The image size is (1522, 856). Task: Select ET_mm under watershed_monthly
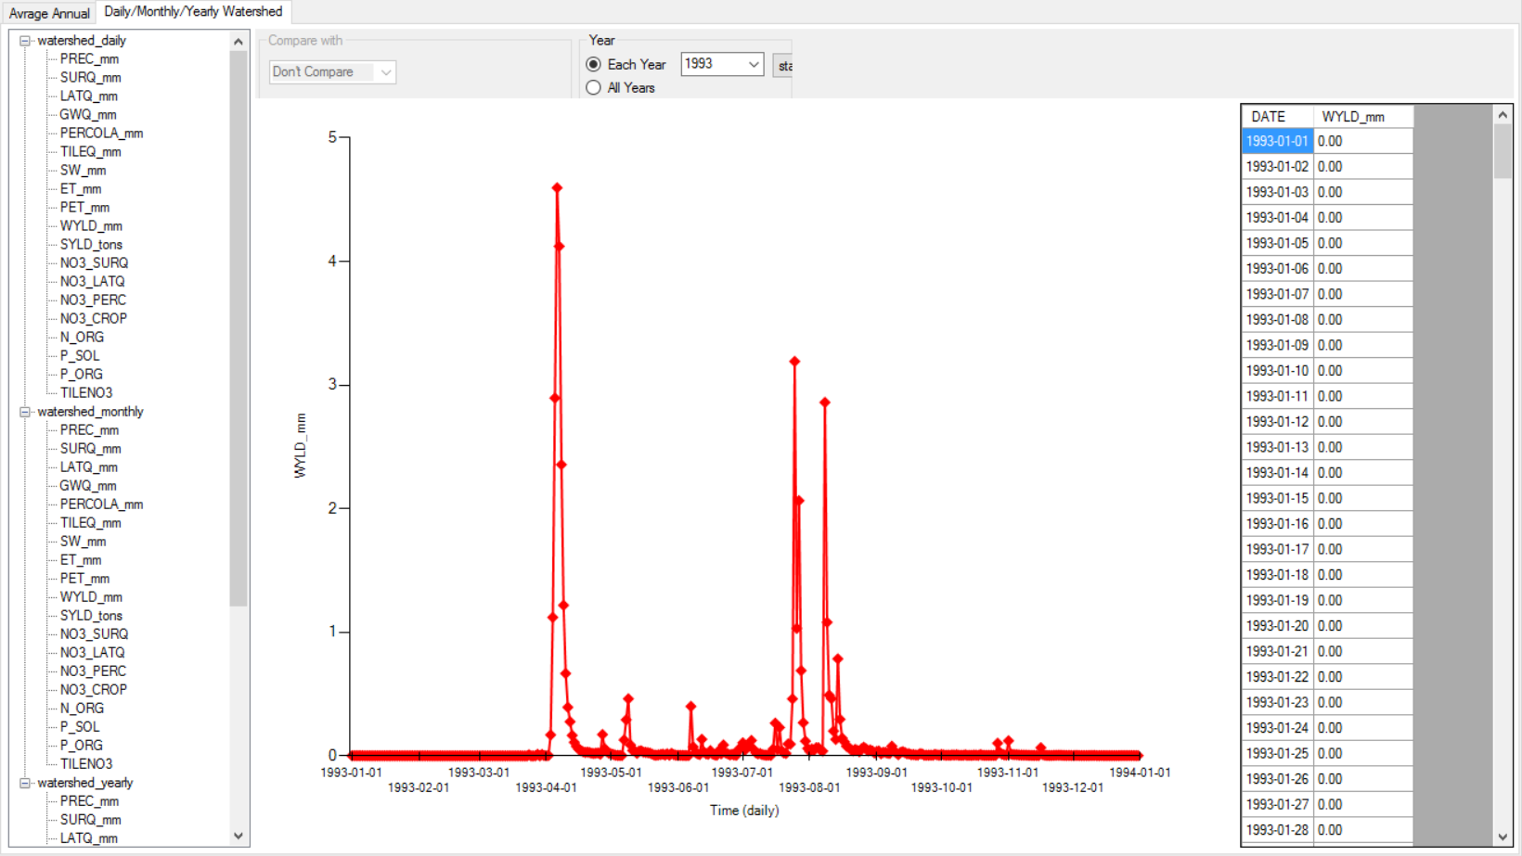81,560
